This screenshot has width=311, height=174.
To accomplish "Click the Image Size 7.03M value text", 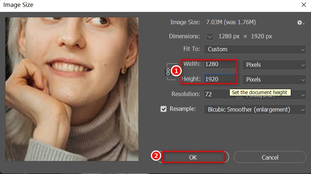I will (231, 22).
